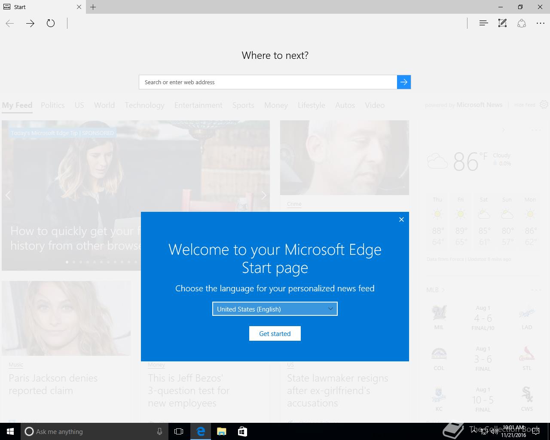Switch to the Sports tab

pos(243,105)
